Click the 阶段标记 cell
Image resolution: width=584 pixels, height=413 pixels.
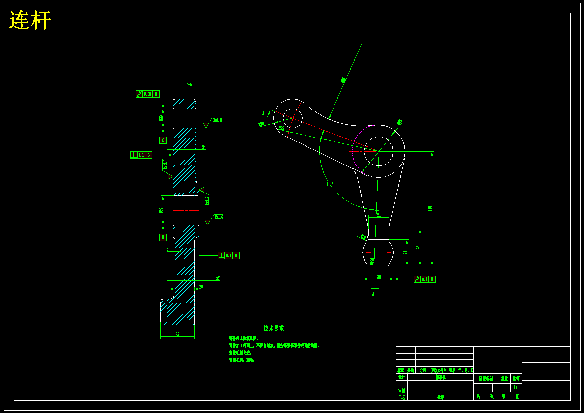(x=486, y=378)
